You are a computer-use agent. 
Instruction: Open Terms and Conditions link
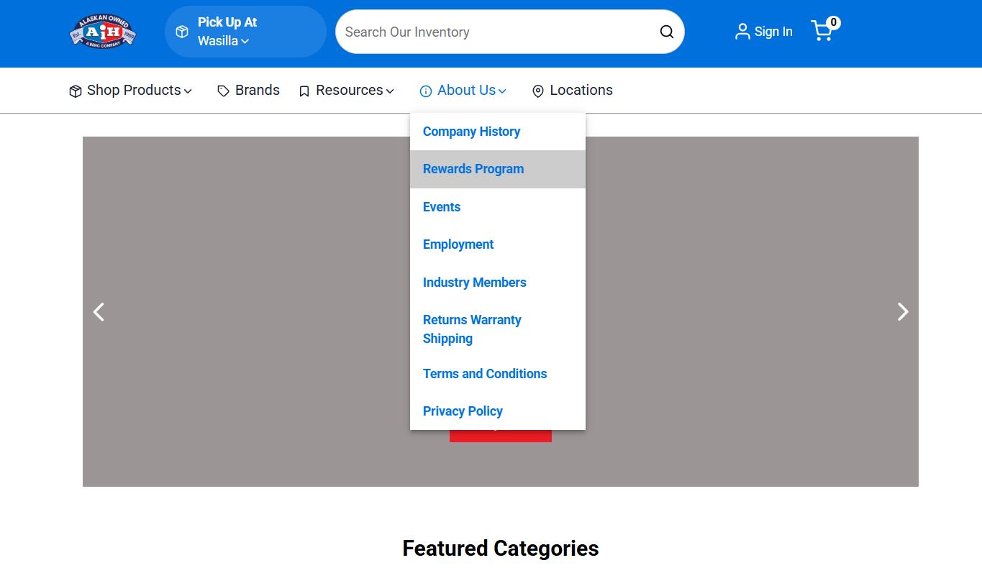coord(485,374)
